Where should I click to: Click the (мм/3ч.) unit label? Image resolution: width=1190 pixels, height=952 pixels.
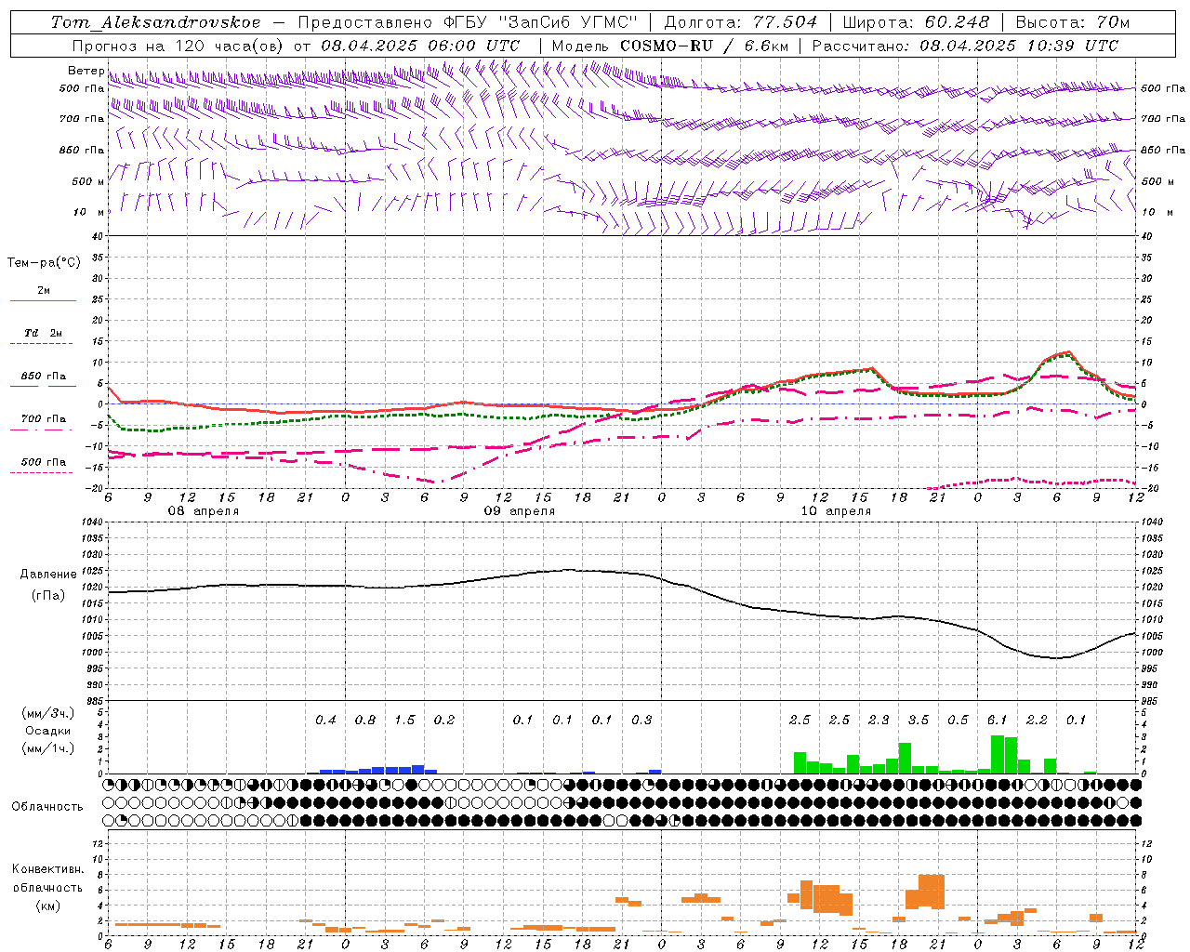click(x=48, y=713)
